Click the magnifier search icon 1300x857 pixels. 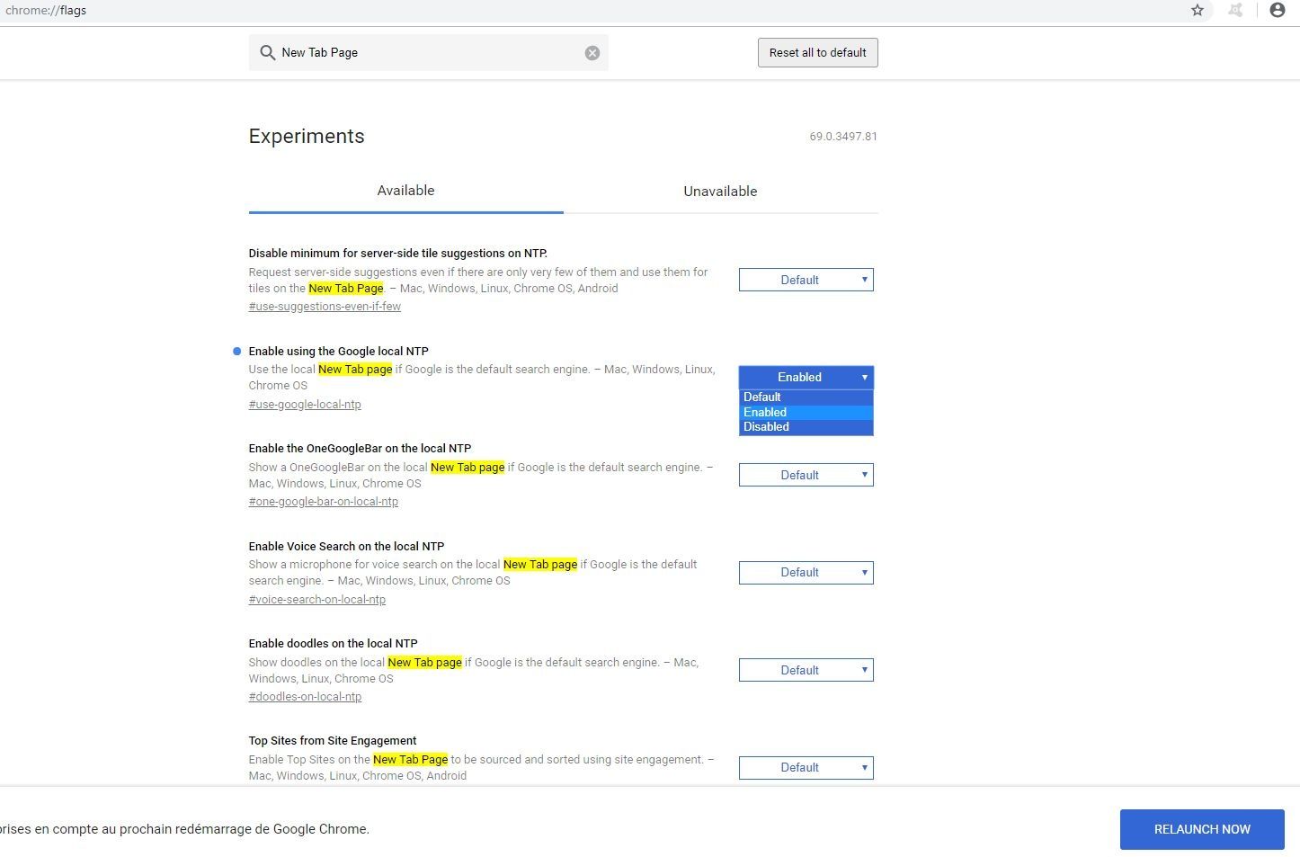[267, 52]
